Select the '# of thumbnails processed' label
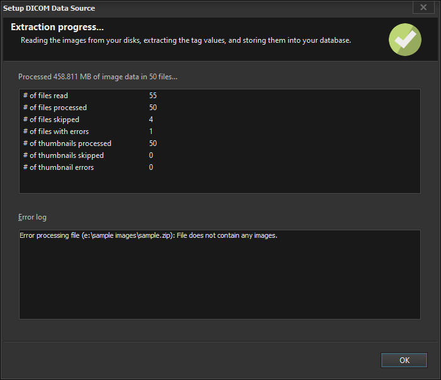 pyautogui.click(x=67, y=143)
